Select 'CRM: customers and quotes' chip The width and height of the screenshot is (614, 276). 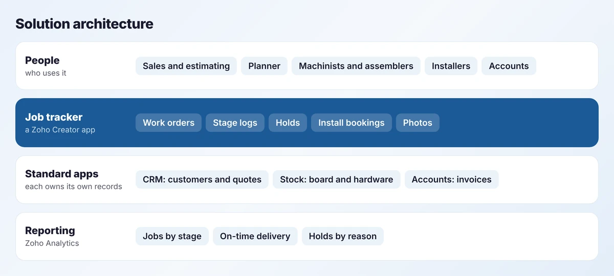pos(202,179)
